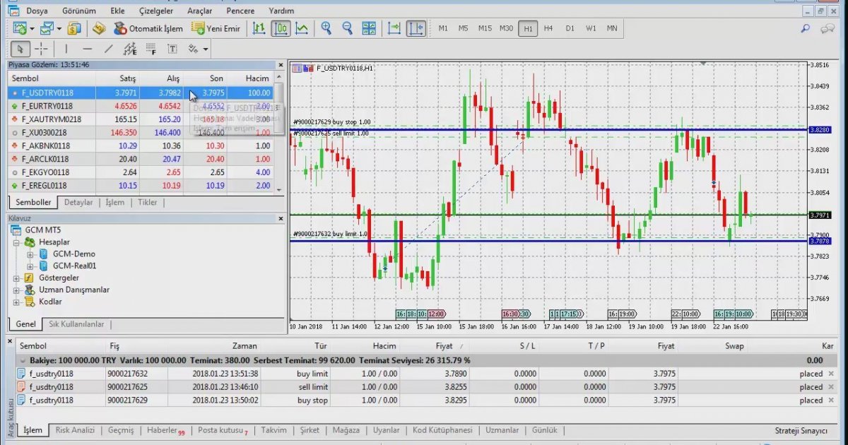The image size is (848, 445).
Task: Cancel sell limit order 9000217625
Action: coord(831,387)
